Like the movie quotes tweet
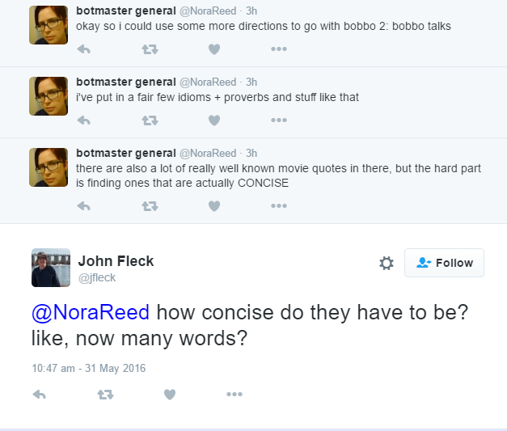 pyautogui.click(x=214, y=206)
